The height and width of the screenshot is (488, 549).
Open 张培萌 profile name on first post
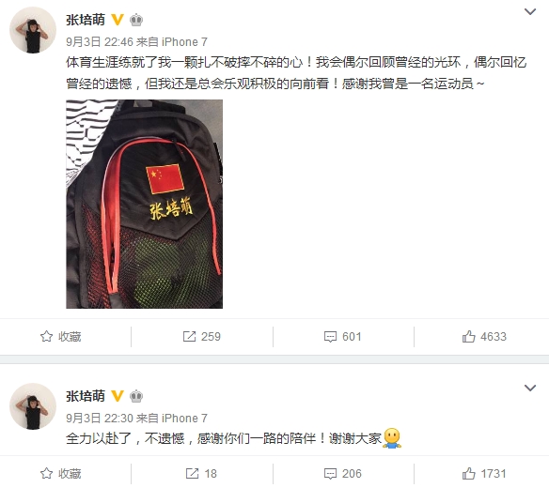coord(86,20)
